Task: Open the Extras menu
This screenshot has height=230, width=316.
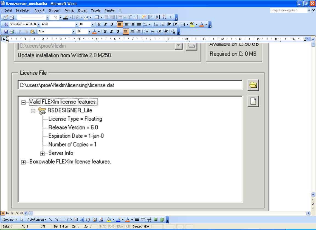Action: [82, 10]
